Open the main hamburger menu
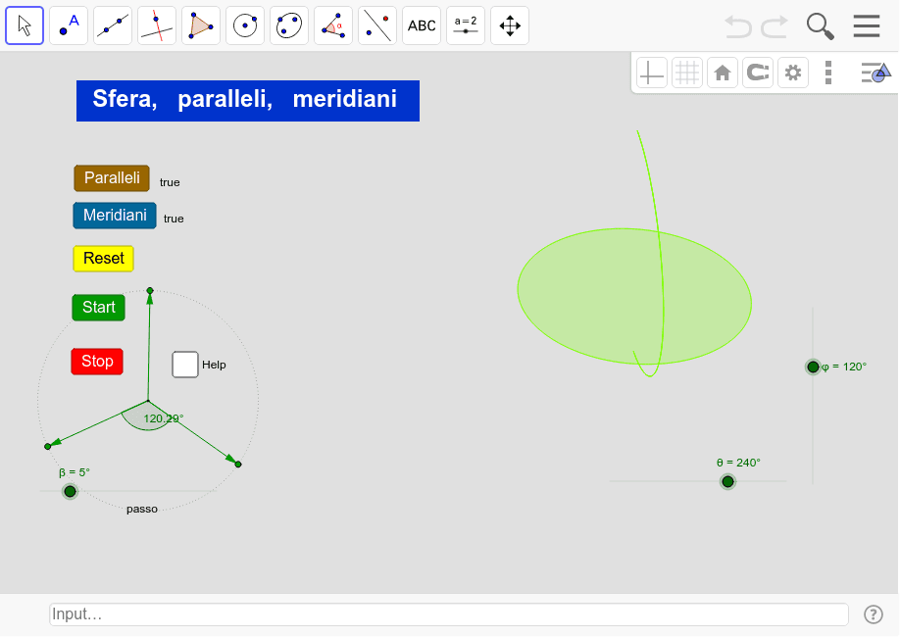This screenshot has height=637, width=900. 867,25
